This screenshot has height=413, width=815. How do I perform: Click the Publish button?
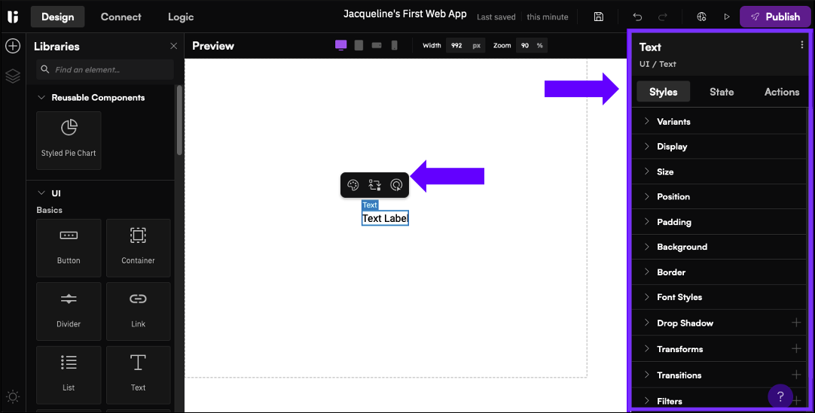[x=774, y=17]
